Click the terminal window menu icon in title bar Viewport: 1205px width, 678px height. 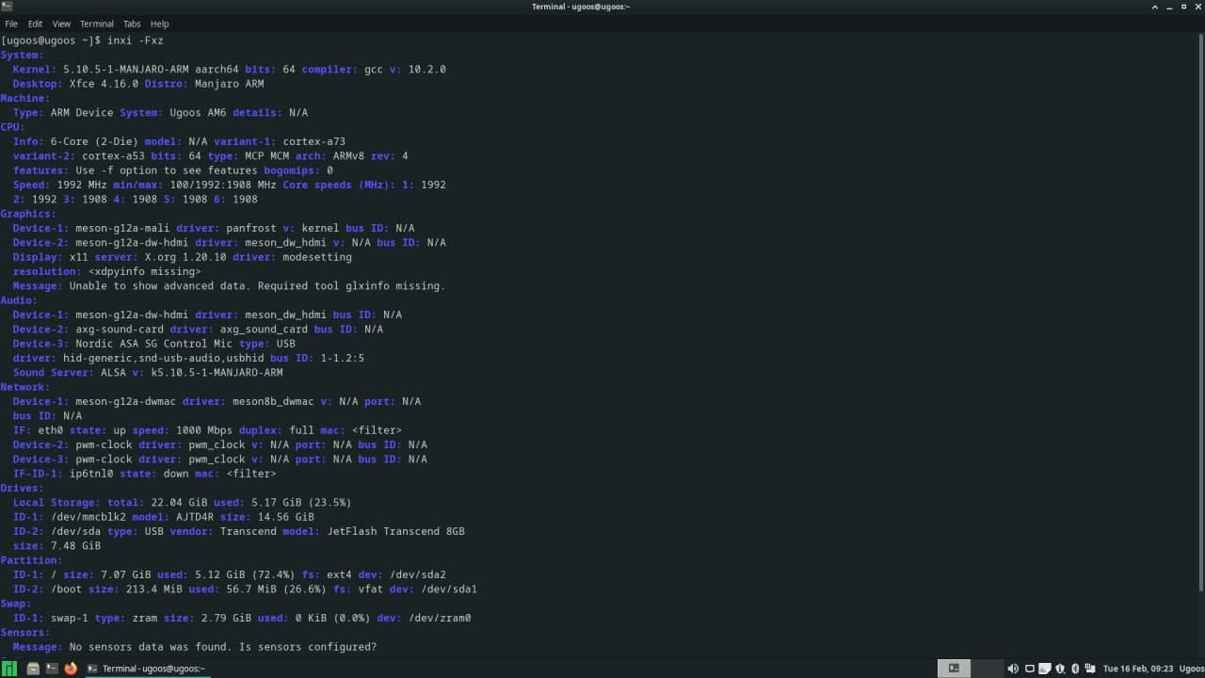7,7
